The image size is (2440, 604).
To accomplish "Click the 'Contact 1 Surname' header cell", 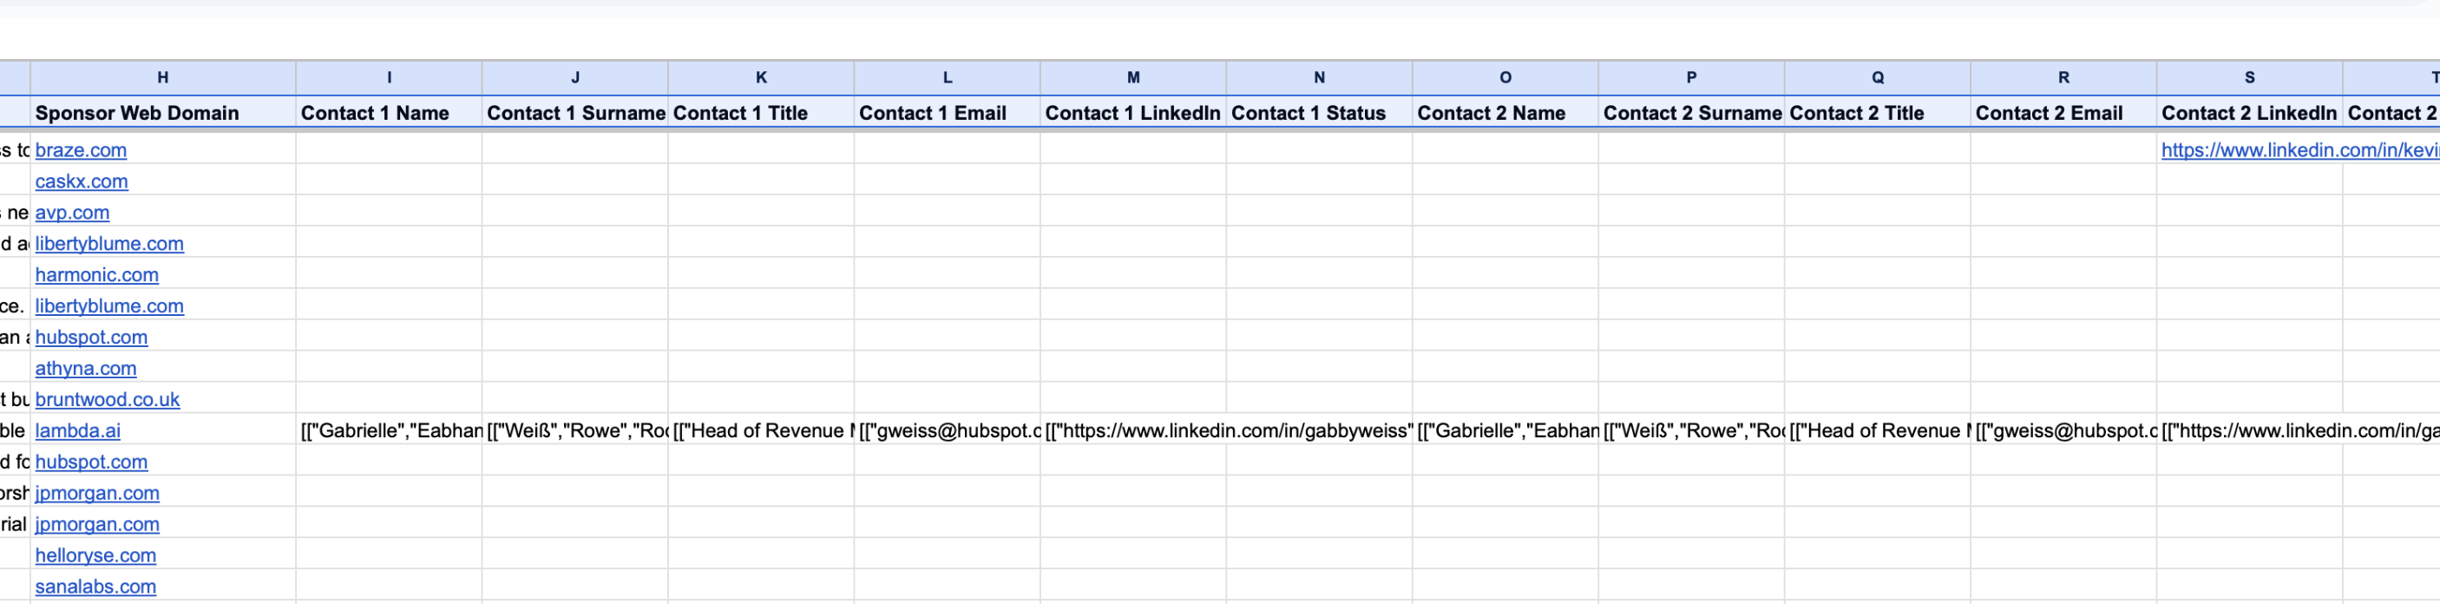I will (575, 113).
